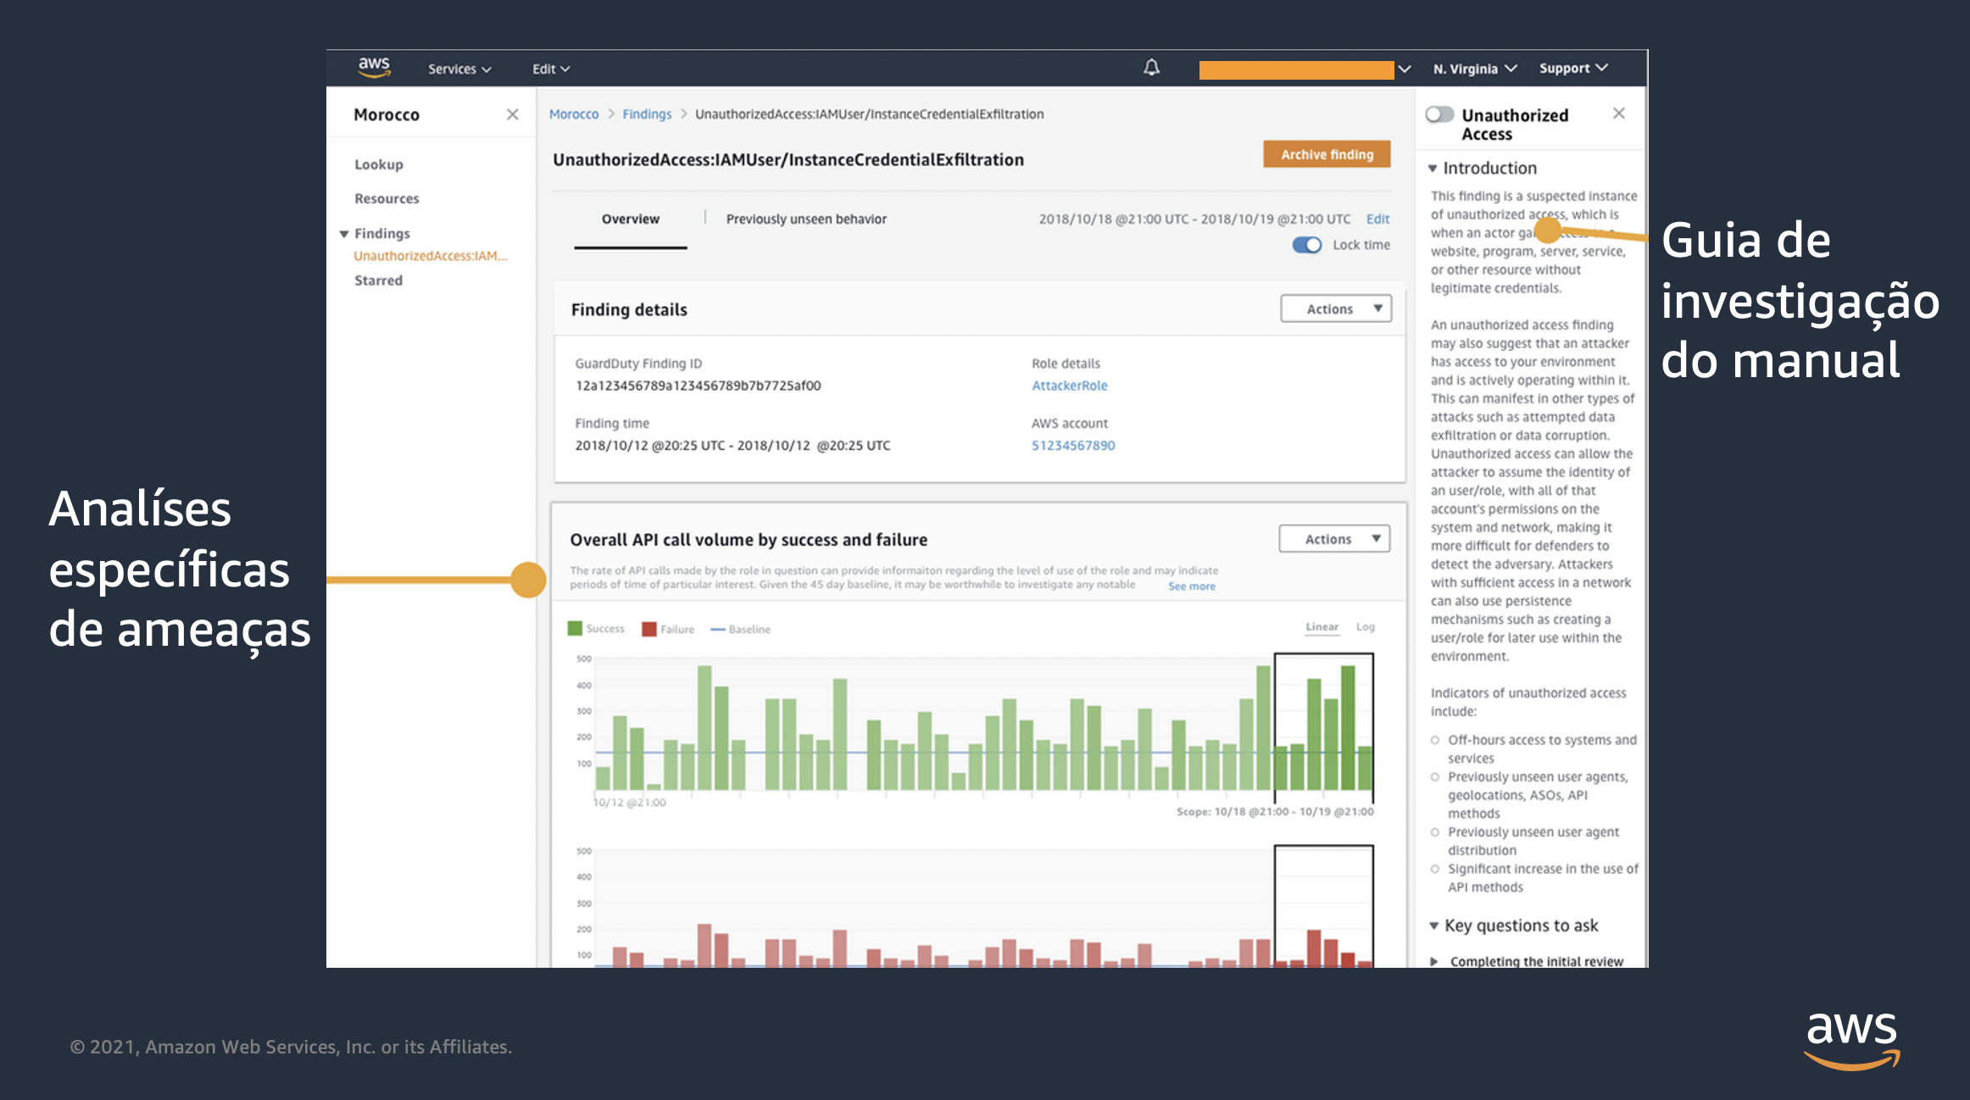Click the red Failure legend swatch

(x=649, y=629)
